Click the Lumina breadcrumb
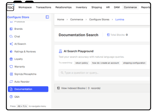Screen dimensions: 157x111 coord(120,20)
